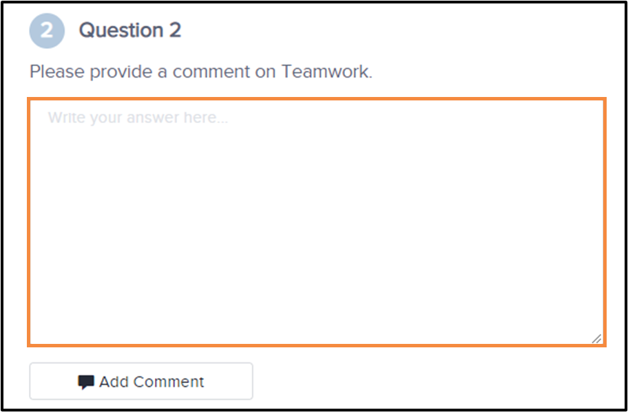Click the word "Please" in the prompt
Viewport: 628px width, 412px height.
click(x=52, y=72)
